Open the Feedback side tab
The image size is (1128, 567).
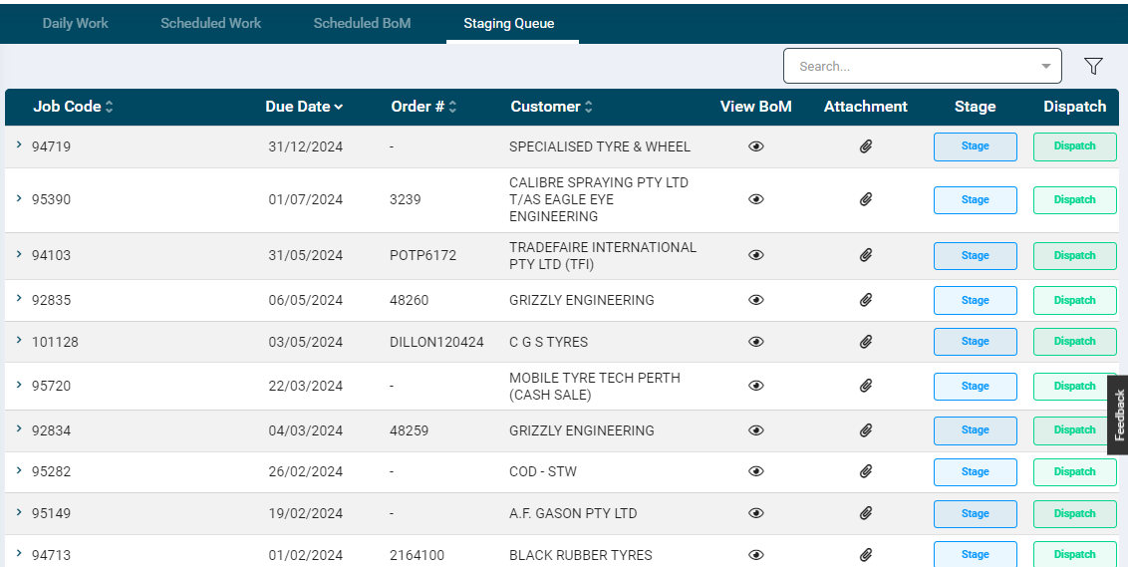pyautogui.click(x=1118, y=415)
